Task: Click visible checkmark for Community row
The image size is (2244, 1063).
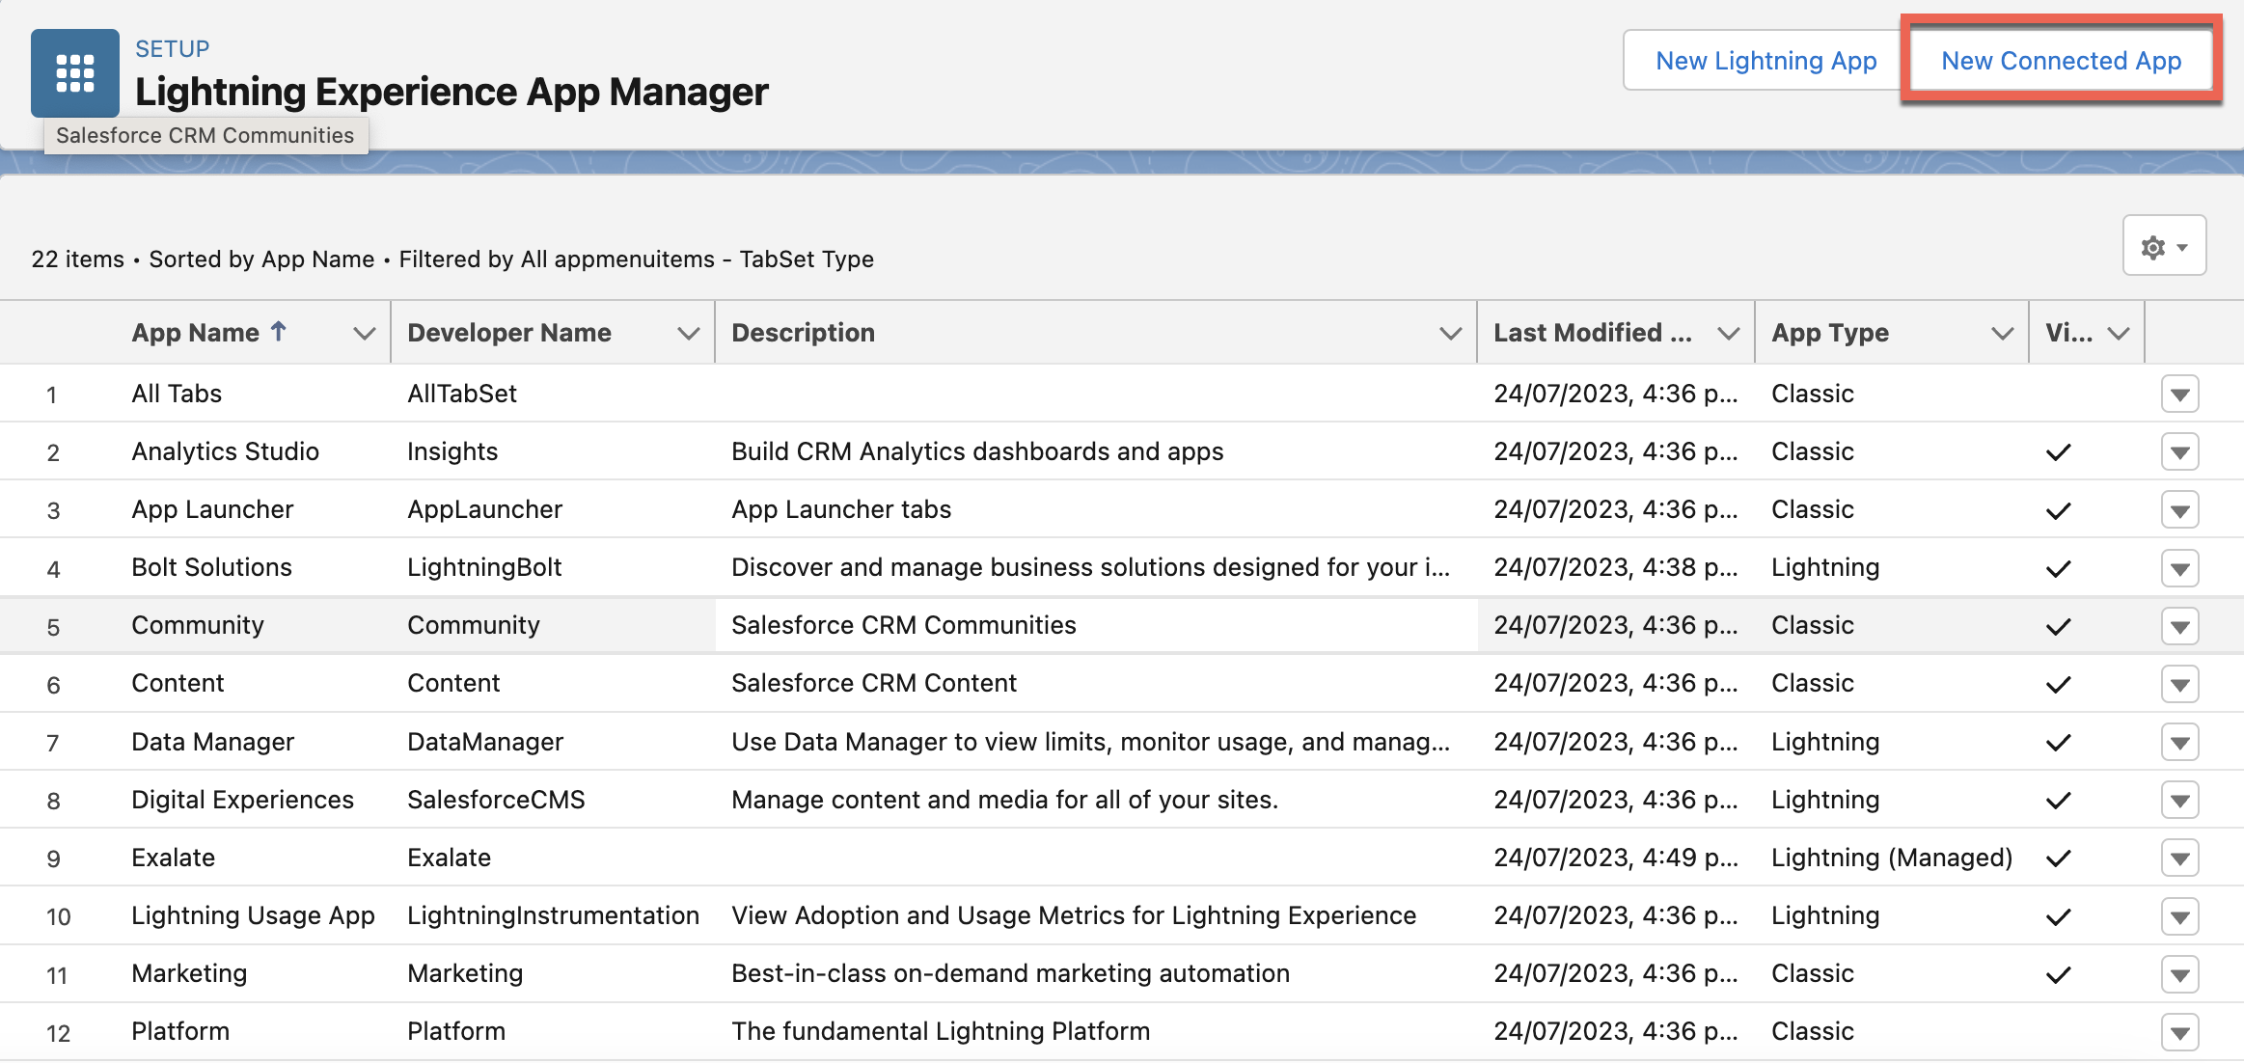Action: pyautogui.click(x=2058, y=627)
